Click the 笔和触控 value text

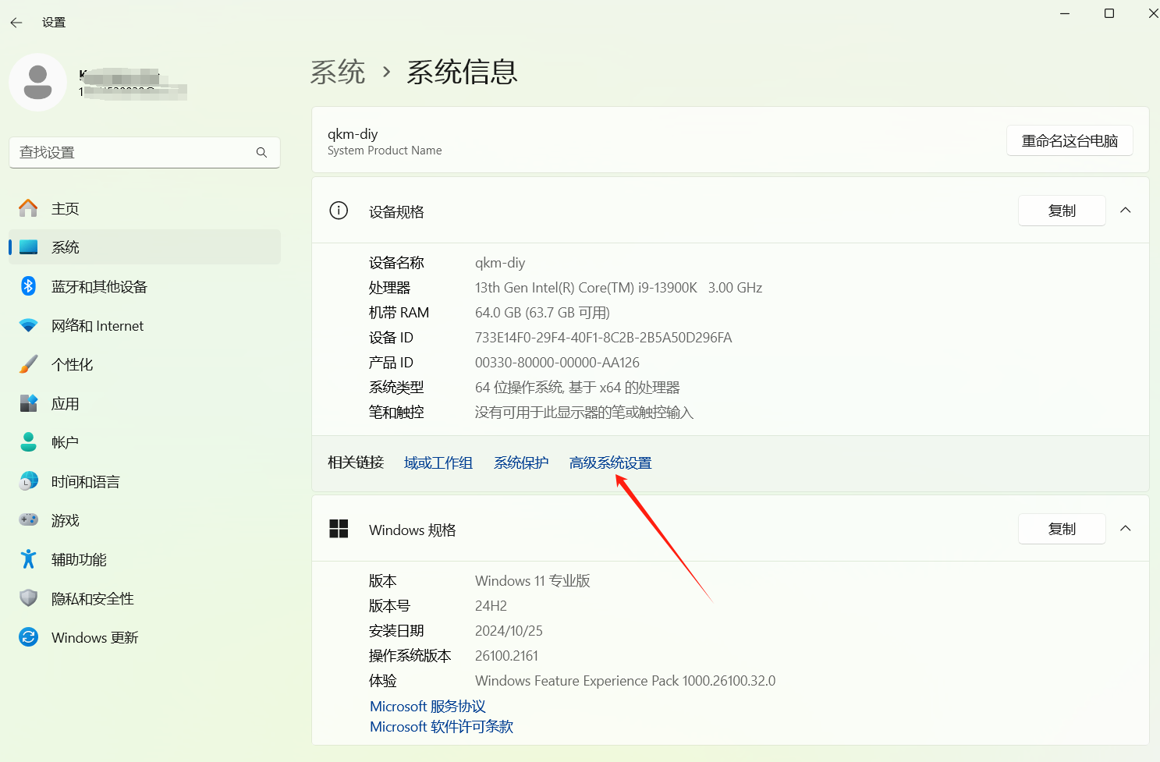[584, 413]
